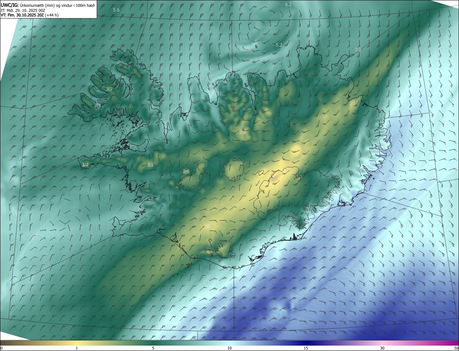Screen dimensions: 459x351
Task: Click the '1' tick of the colour scale
Action: pos(77,348)
